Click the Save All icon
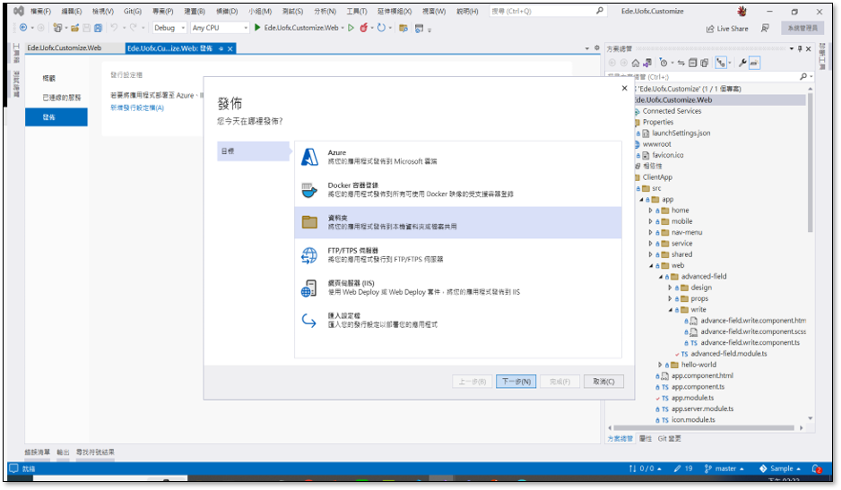841x490 pixels. point(98,28)
